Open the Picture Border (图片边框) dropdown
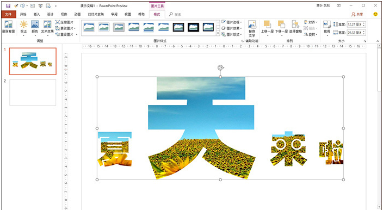The width and height of the screenshot is (383, 210). click(232, 22)
